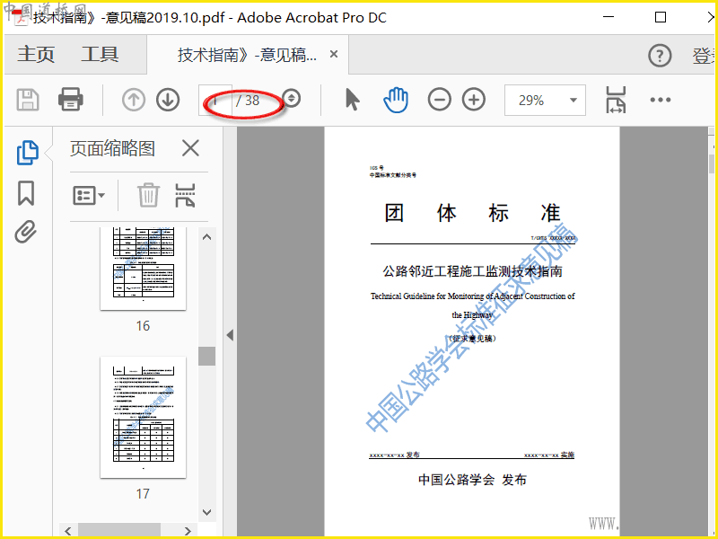Zoom out with minus button
This screenshot has height=539, width=718.
[x=439, y=100]
